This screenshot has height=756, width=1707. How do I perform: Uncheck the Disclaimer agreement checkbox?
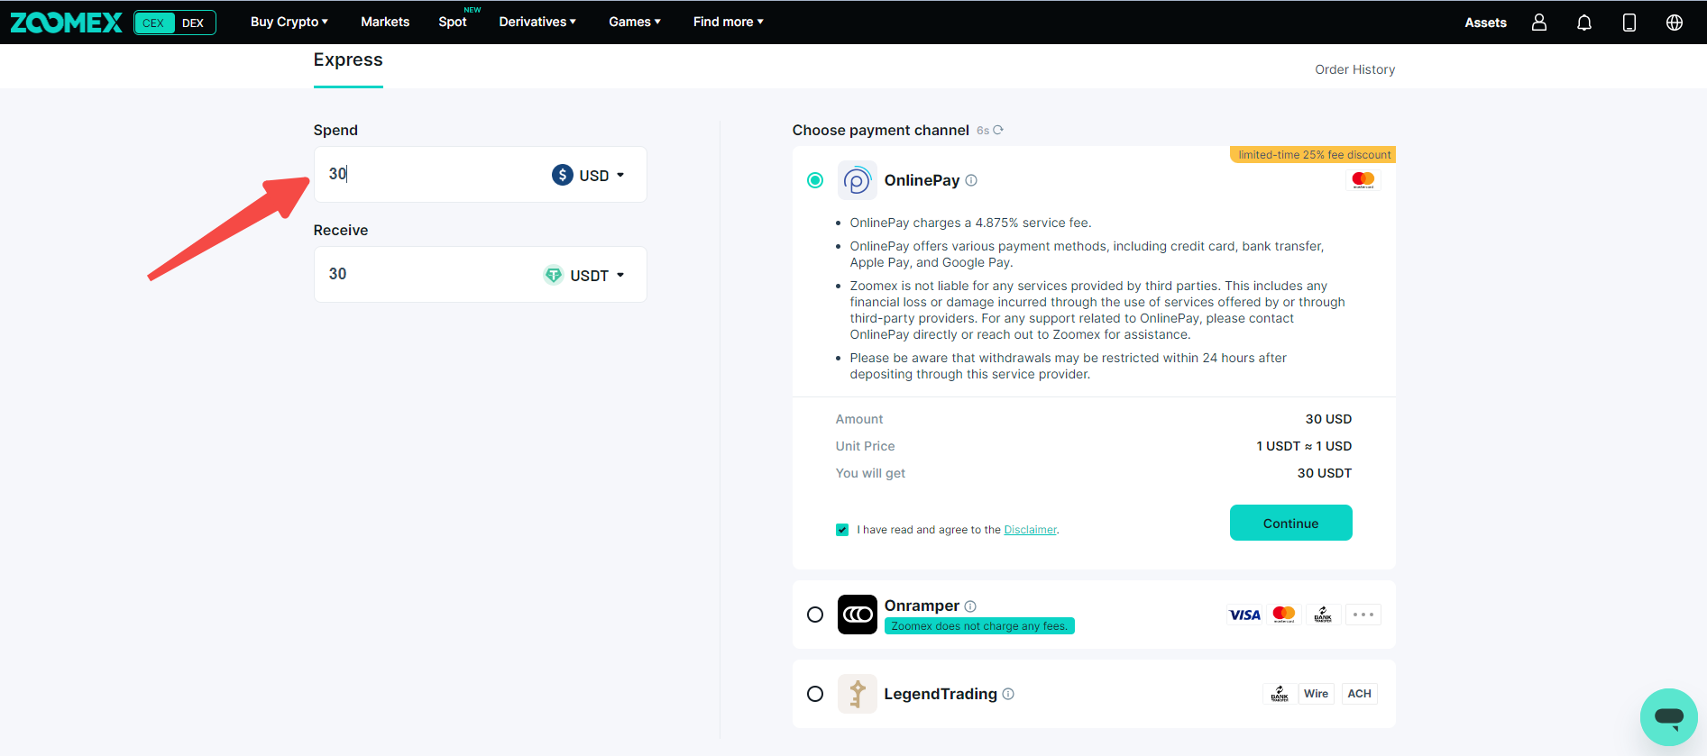(x=842, y=530)
